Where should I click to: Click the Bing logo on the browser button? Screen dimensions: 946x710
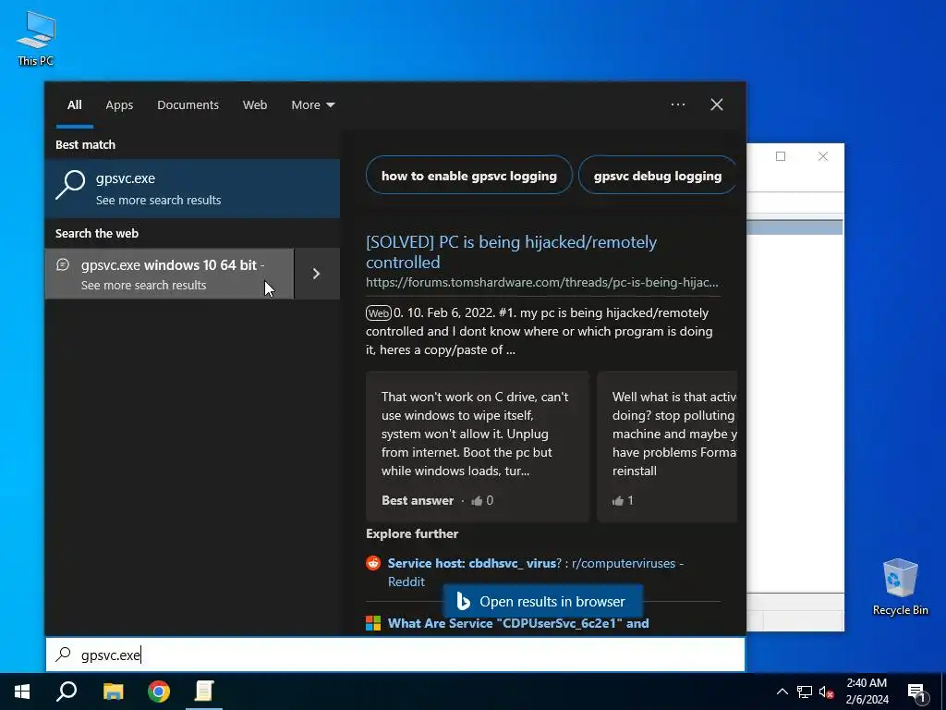pos(464,601)
